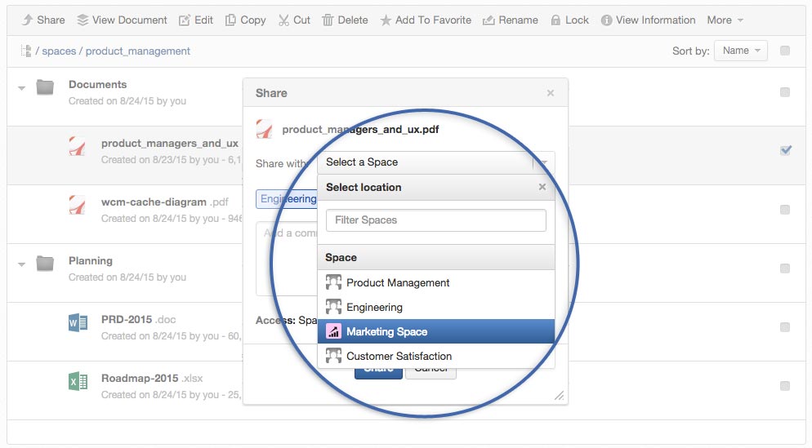Open the Roadmap-2015 .xlsx file

[152, 378]
